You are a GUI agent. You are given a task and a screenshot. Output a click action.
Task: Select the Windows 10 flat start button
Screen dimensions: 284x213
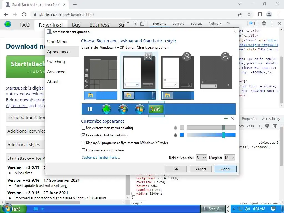tap(90, 109)
